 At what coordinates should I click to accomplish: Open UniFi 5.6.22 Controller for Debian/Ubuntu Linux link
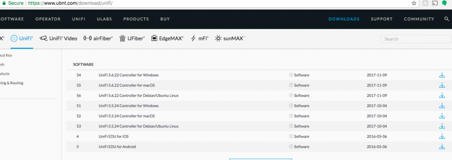(x=139, y=96)
